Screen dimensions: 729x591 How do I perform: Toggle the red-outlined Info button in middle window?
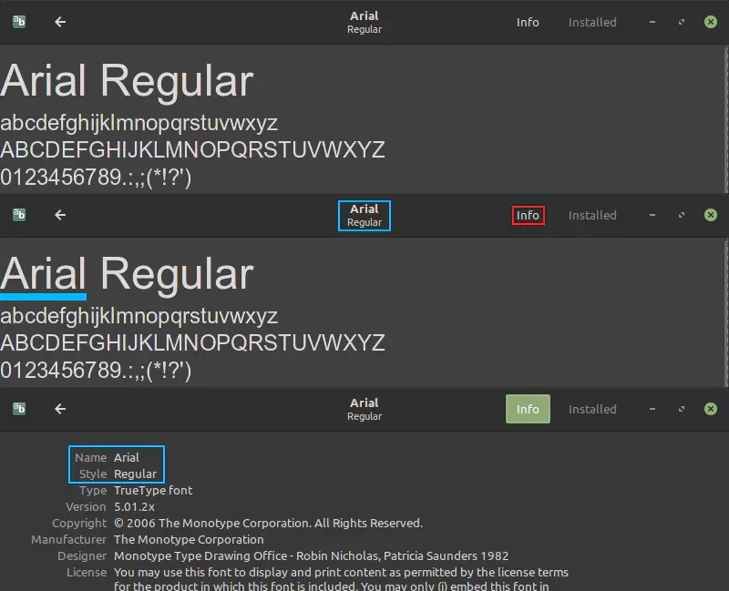[528, 215]
